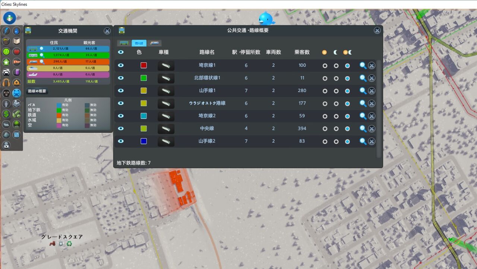Select day and night for 埼京線2
This screenshot has height=269, width=477.
[x=347, y=116]
